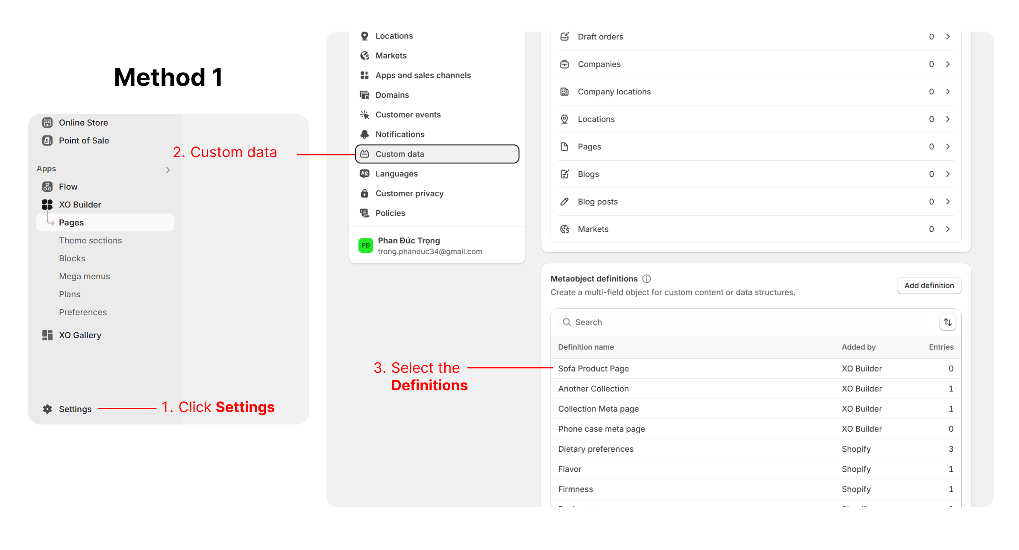Click the Add definition button

pyautogui.click(x=929, y=286)
